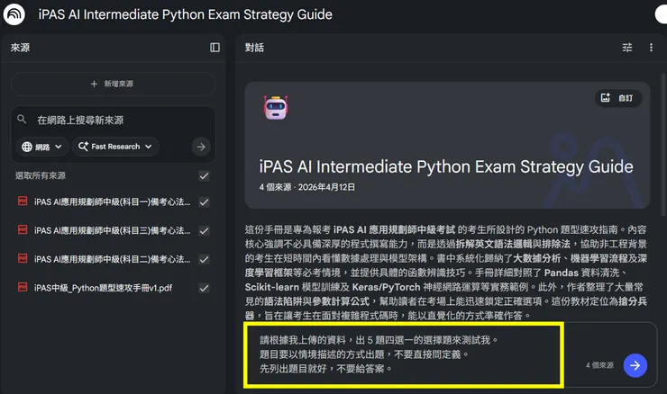Click the 來源 panel heading
The image size is (667, 394).
pyautogui.click(x=20, y=48)
